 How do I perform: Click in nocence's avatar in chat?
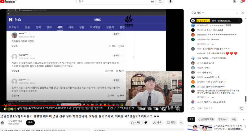[x=193, y=35]
